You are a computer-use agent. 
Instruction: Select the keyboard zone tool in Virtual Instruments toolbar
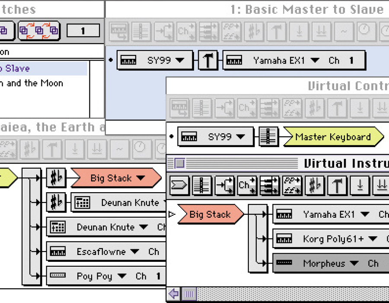click(x=202, y=185)
